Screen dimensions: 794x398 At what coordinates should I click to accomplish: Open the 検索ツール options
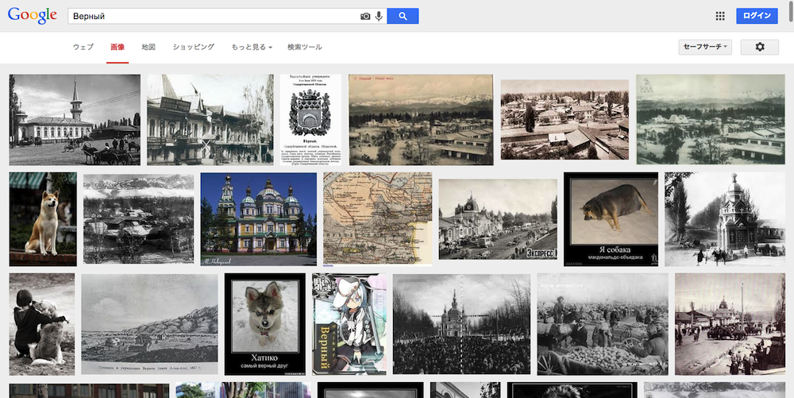(x=305, y=48)
